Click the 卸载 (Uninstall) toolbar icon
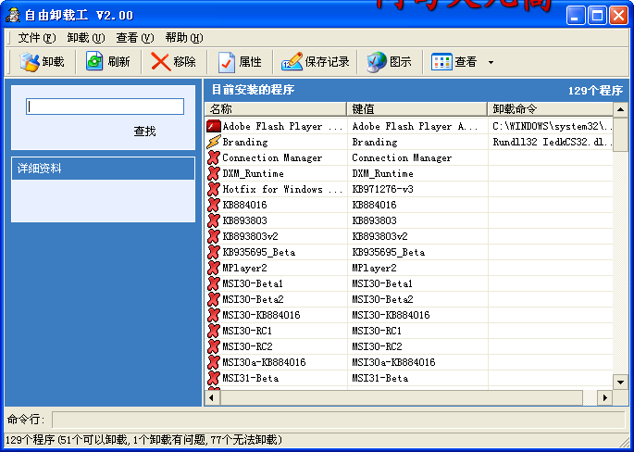 (30, 62)
